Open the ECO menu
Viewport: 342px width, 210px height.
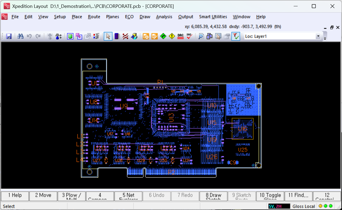coord(129,17)
